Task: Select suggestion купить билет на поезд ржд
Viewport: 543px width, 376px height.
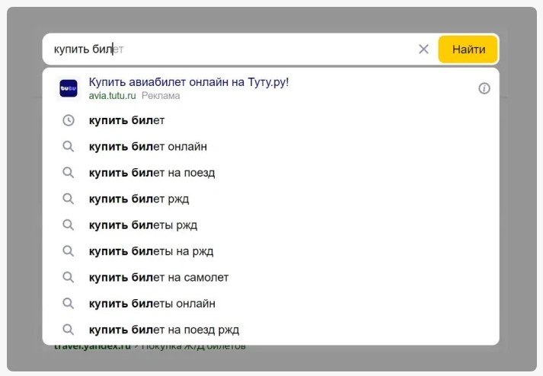Action: pos(271,330)
